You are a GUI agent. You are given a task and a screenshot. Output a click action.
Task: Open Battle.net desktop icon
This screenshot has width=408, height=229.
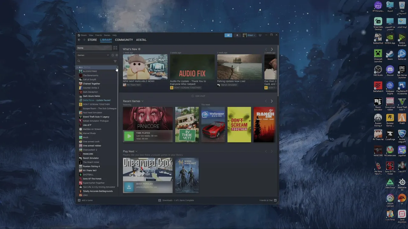402,54
